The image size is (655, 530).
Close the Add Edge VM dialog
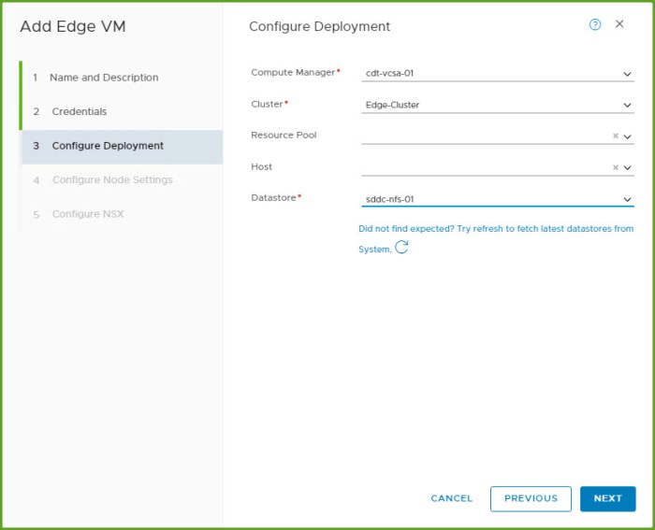point(619,25)
